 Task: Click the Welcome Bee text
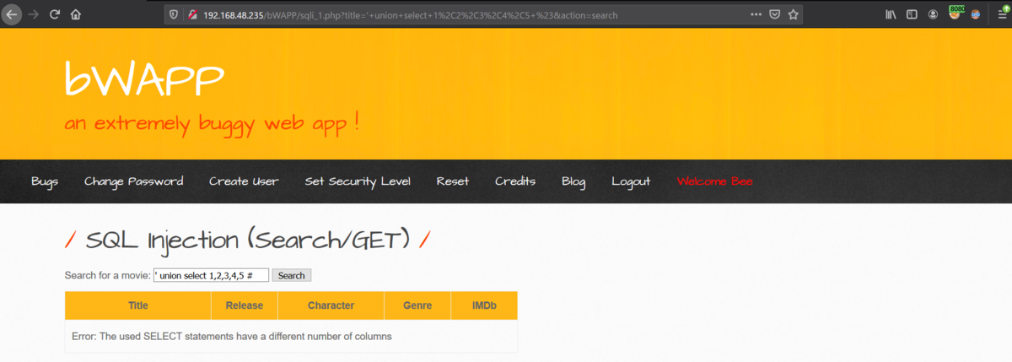pos(714,181)
